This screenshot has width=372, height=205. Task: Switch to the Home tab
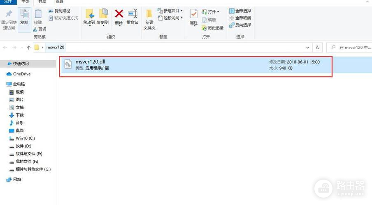coord(25,2)
